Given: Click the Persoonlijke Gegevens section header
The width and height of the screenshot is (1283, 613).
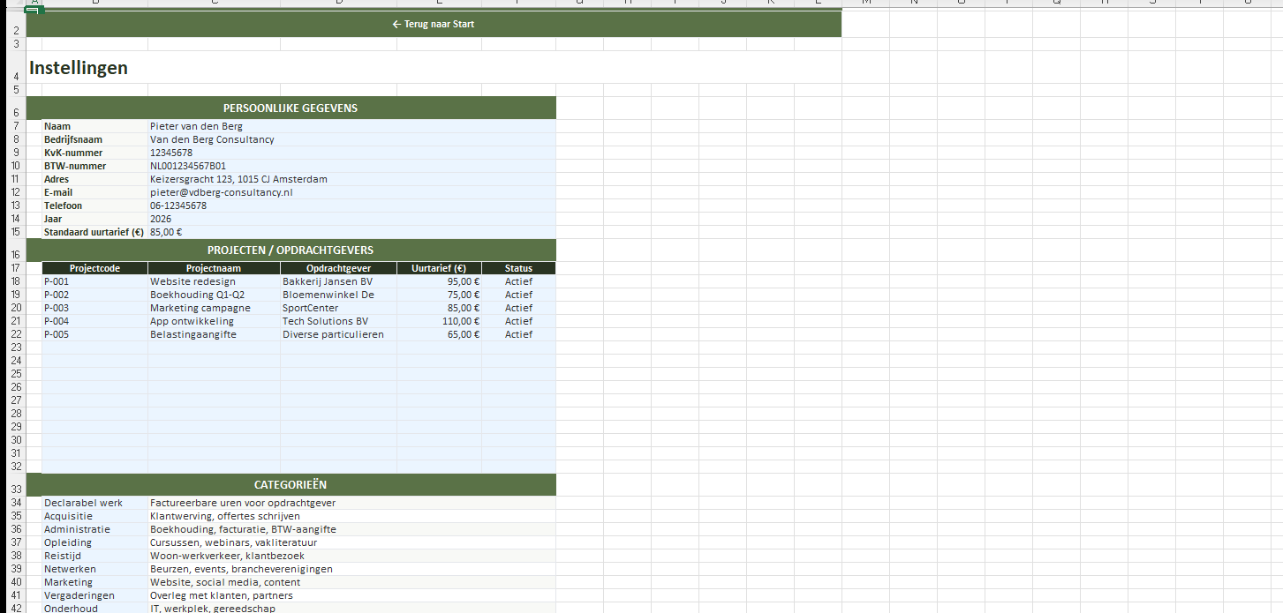Looking at the screenshot, I should [x=291, y=108].
